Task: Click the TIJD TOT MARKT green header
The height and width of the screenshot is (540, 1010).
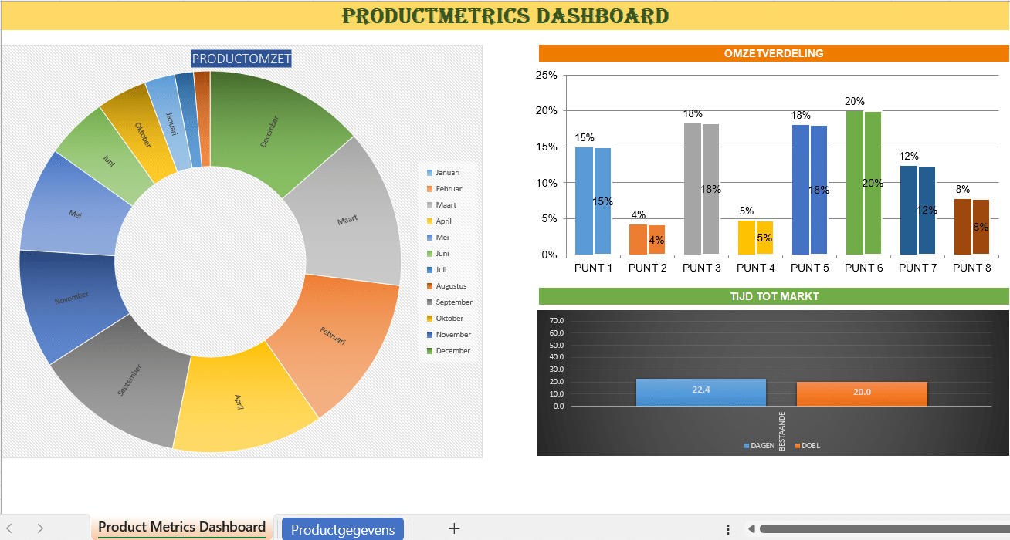Action: point(773,296)
